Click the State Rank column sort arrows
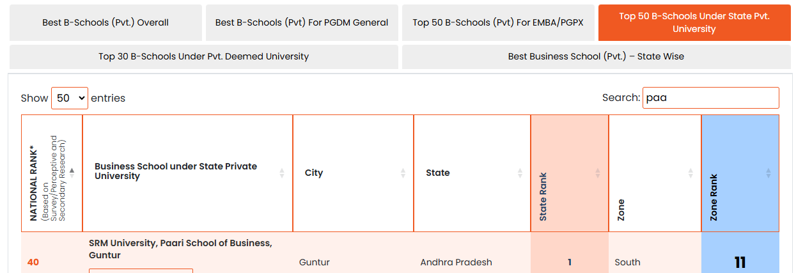The height and width of the screenshot is (273, 796). pos(598,173)
